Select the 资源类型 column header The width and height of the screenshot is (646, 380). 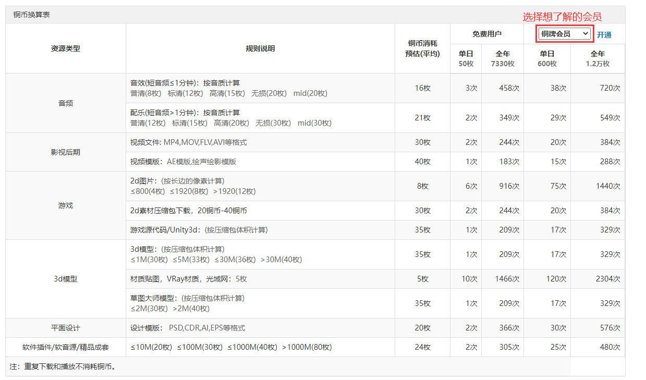(x=66, y=48)
